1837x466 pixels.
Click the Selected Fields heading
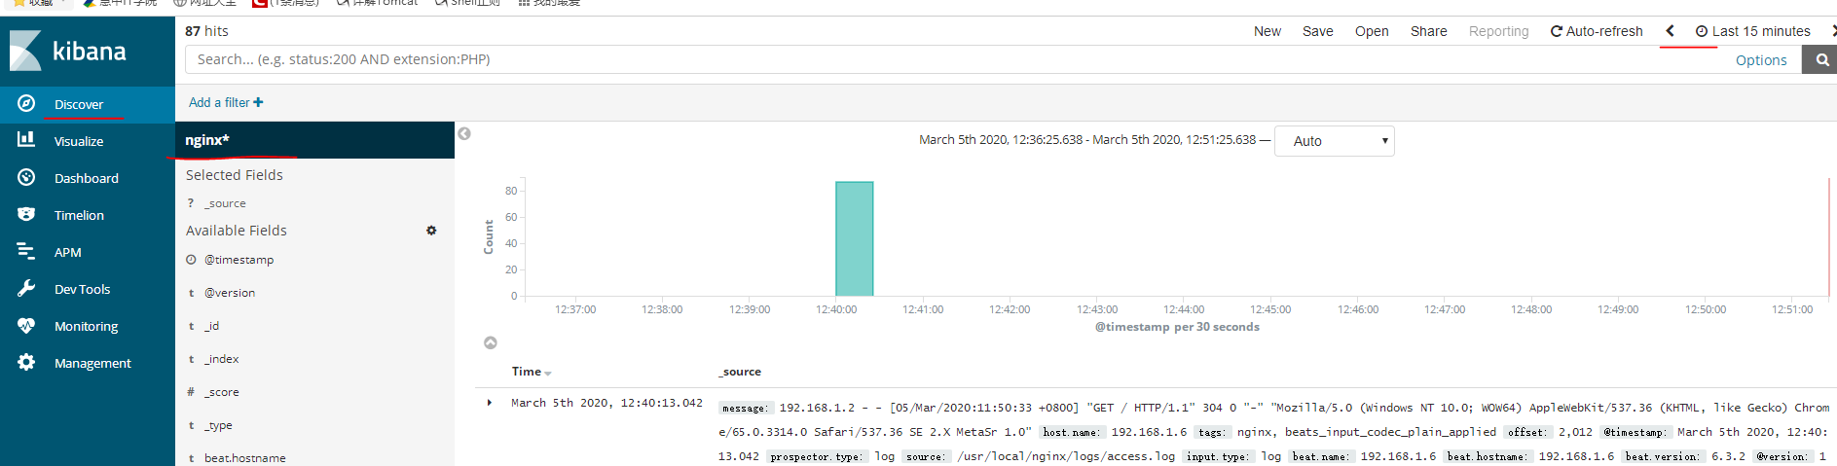click(x=235, y=175)
